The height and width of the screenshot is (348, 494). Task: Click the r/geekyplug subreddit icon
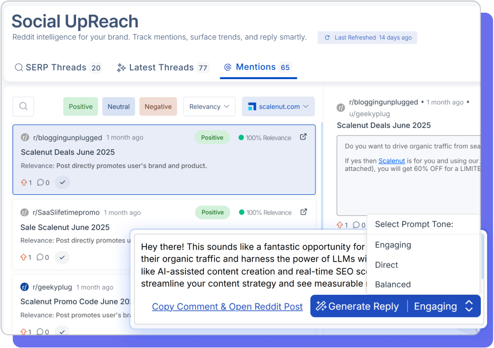click(24, 287)
